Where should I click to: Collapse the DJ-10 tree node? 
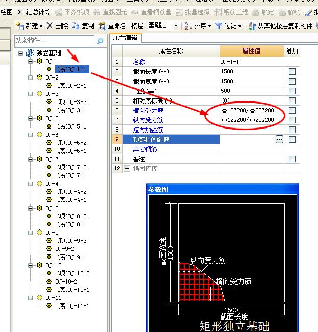[x=30, y=265]
